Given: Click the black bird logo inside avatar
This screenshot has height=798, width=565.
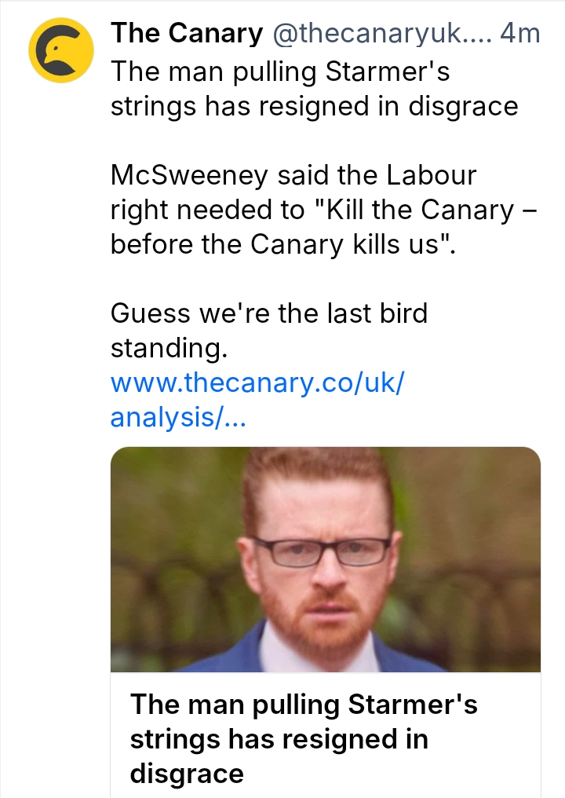Looking at the screenshot, I should pyautogui.click(x=60, y=51).
